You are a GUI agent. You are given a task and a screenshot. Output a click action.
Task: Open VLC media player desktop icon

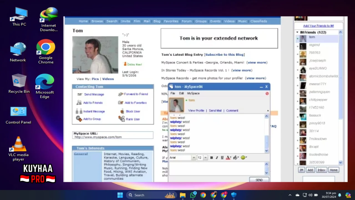[x=18, y=149]
